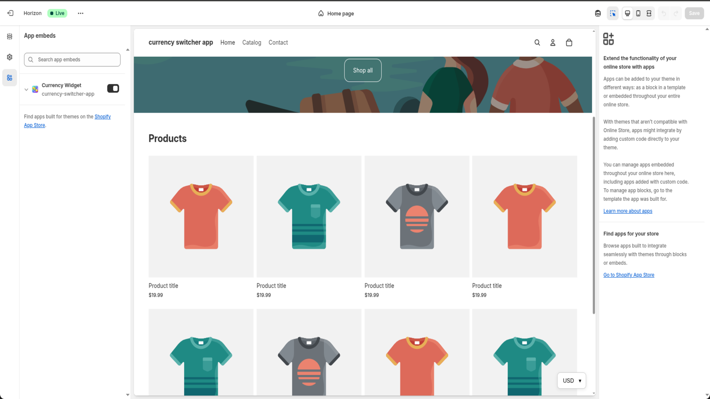
Task: Click the Shop all button
Action: [363, 70]
